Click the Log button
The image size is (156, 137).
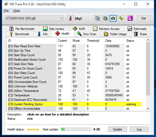pyautogui.click(x=139, y=129)
